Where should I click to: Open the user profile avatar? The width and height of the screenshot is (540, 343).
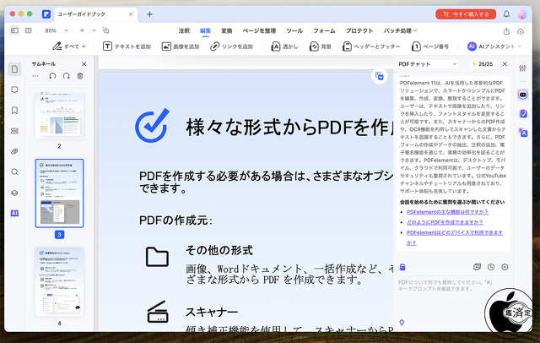pyautogui.click(x=521, y=14)
